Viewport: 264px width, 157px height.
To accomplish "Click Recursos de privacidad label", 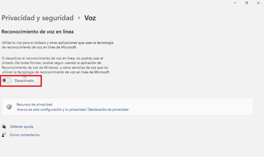I will tap(34, 104).
